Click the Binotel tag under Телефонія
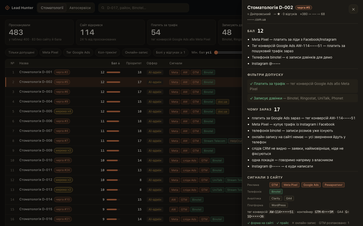 [x=276, y=192]
